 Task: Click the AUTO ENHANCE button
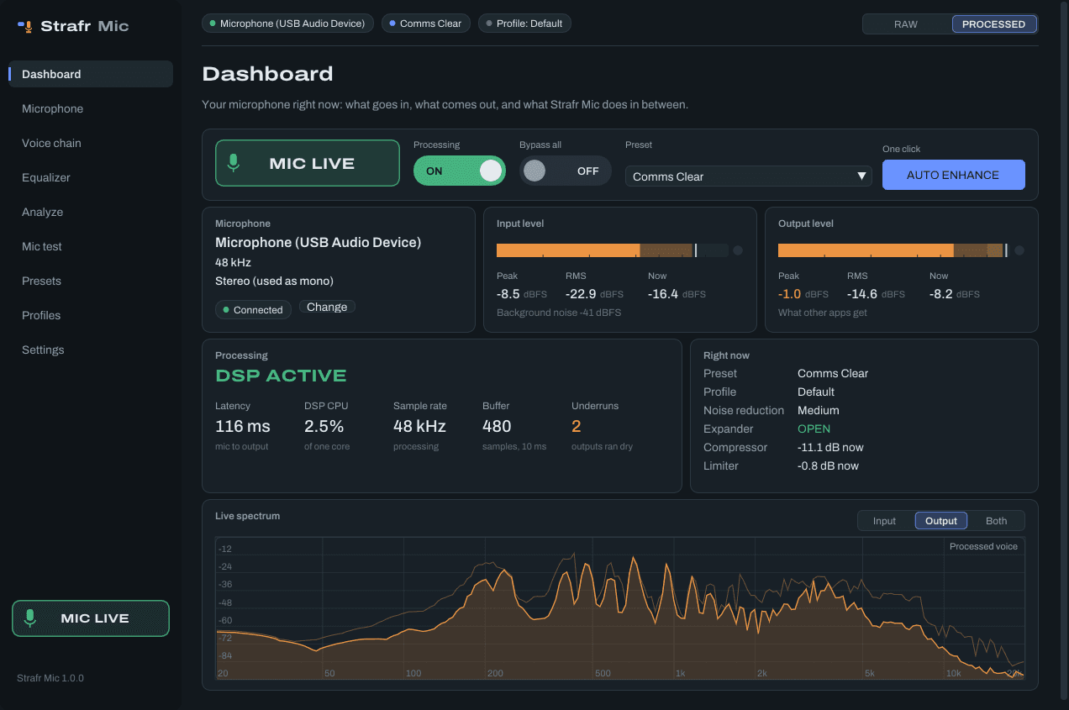[x=953, y=175]
